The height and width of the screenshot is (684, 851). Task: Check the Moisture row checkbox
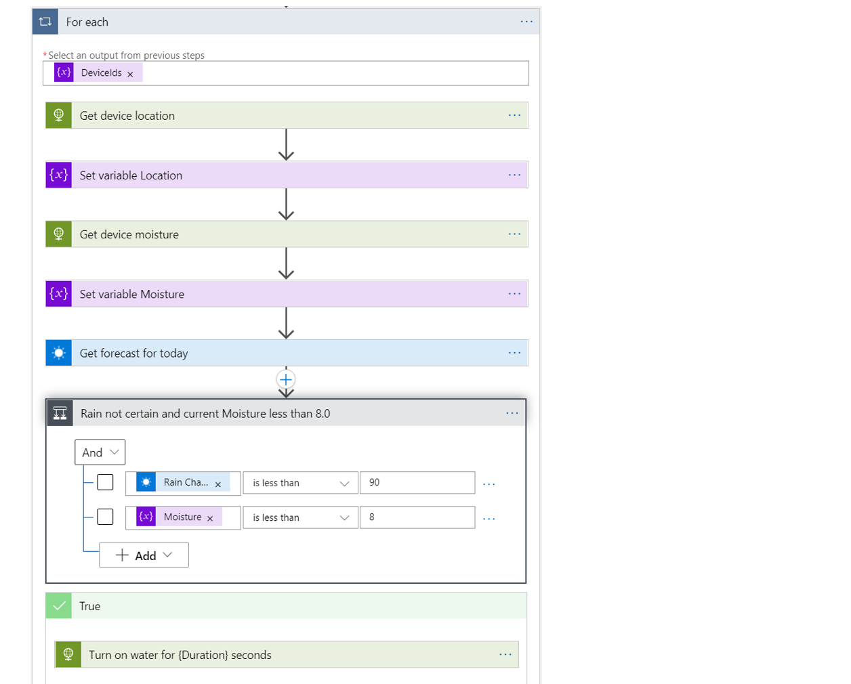(105, 517)
